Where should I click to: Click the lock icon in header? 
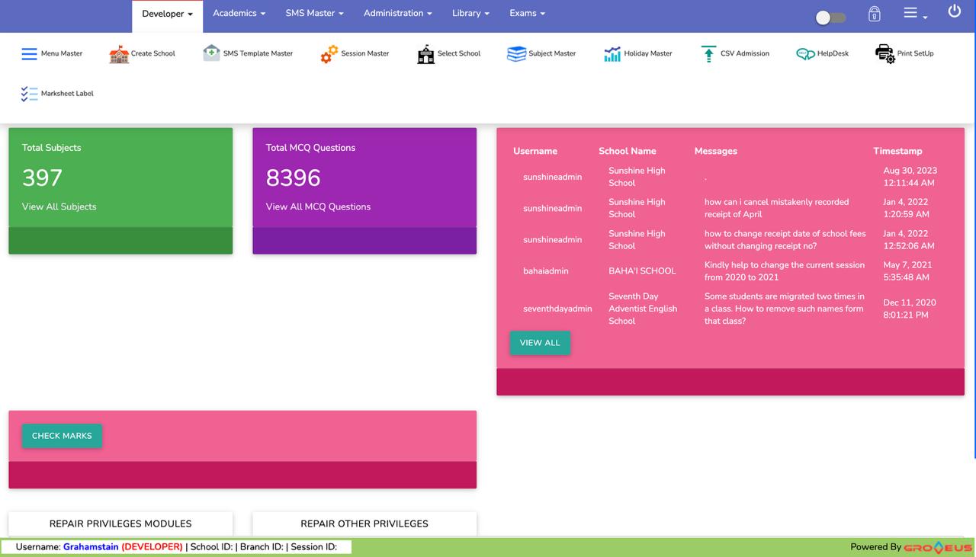tap(875, 14)
